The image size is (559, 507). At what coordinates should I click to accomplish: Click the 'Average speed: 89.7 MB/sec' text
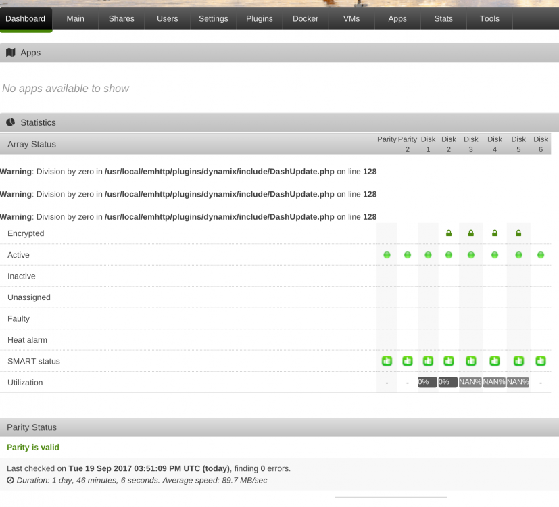[215, 480]
